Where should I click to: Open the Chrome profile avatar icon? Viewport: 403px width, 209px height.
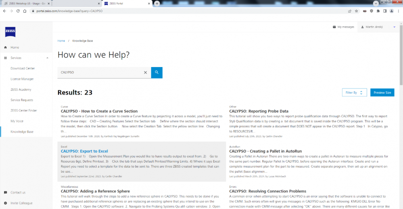391,11
